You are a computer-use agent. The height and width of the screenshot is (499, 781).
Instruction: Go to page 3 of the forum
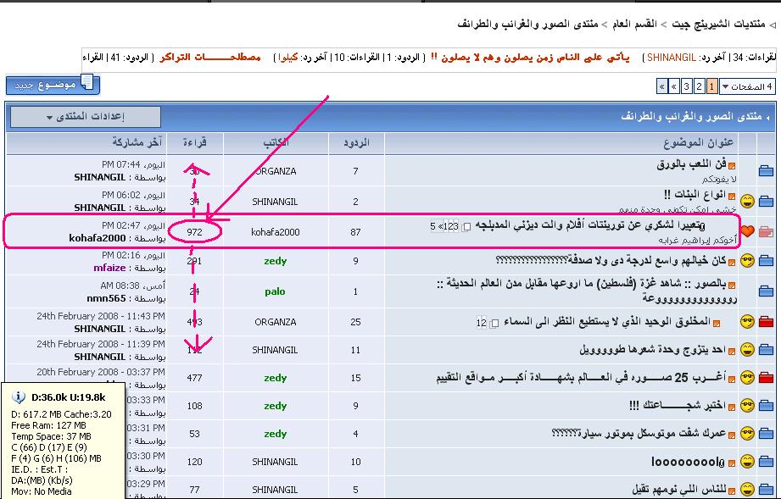(687, 86)
